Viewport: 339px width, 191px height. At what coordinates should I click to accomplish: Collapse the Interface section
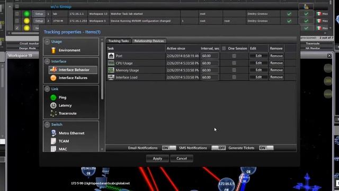pyautogui.click(x=47, y=62)
